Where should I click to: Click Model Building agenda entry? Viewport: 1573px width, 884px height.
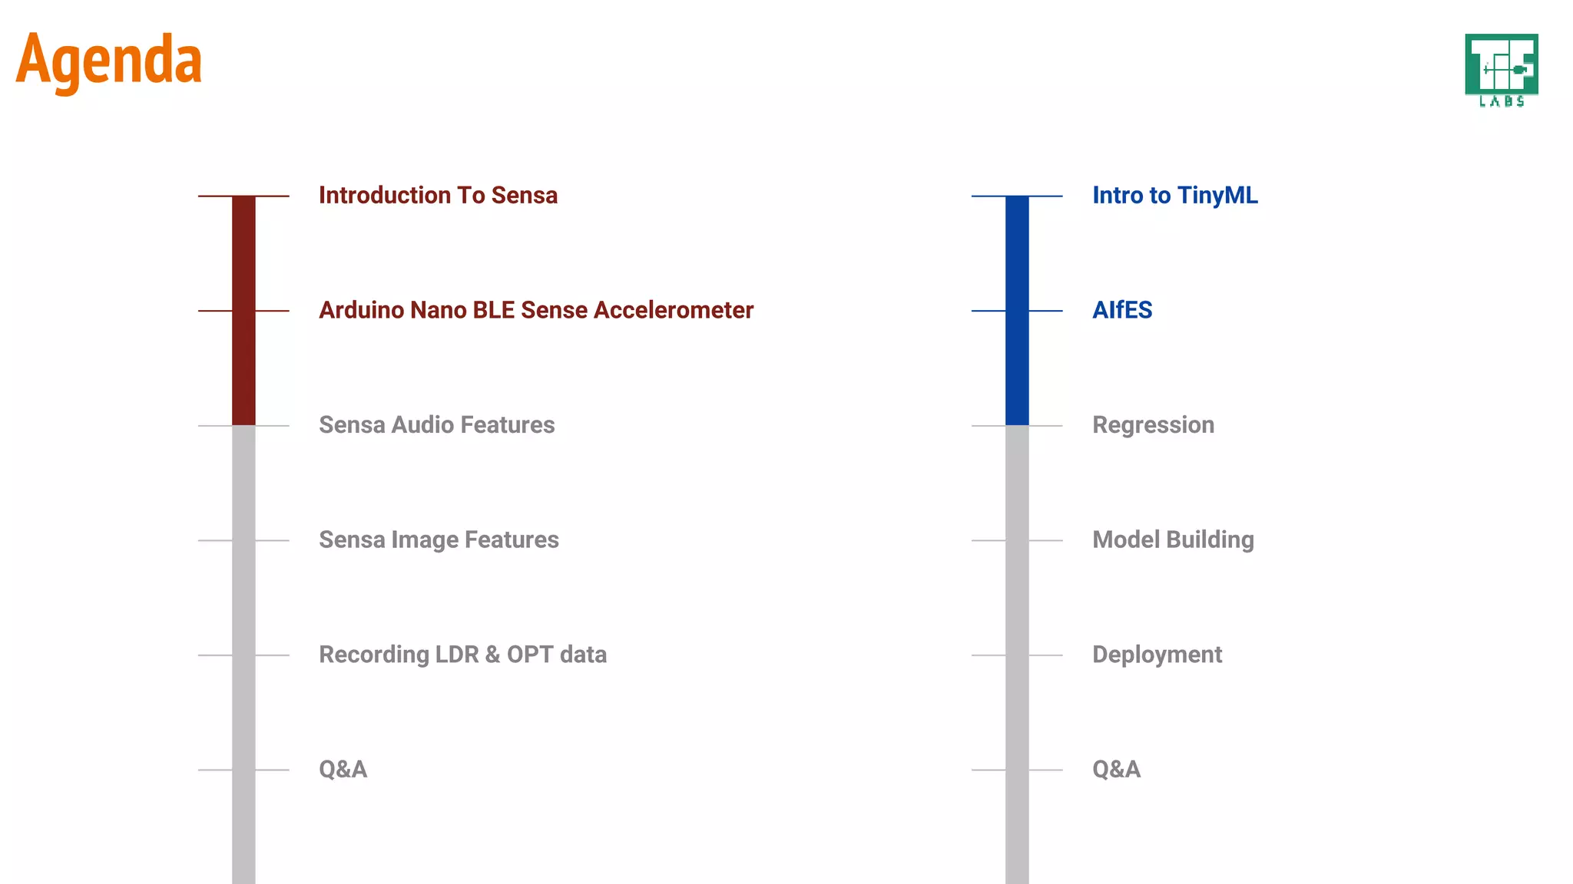[1173, 539]
